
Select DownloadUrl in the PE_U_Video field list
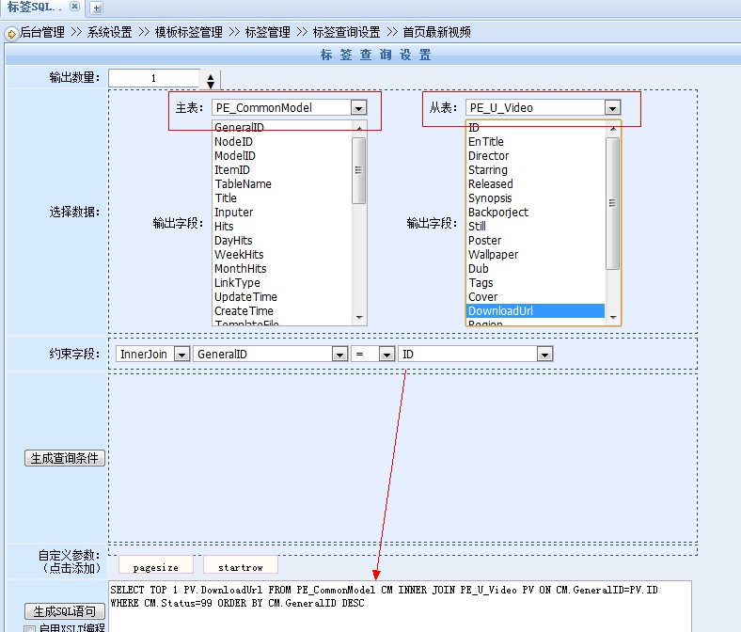[534, 311]
